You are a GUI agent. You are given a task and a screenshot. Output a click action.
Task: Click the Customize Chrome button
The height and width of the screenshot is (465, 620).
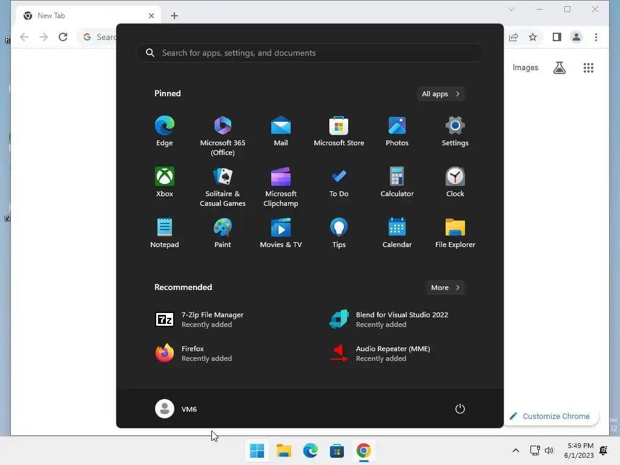551,417
